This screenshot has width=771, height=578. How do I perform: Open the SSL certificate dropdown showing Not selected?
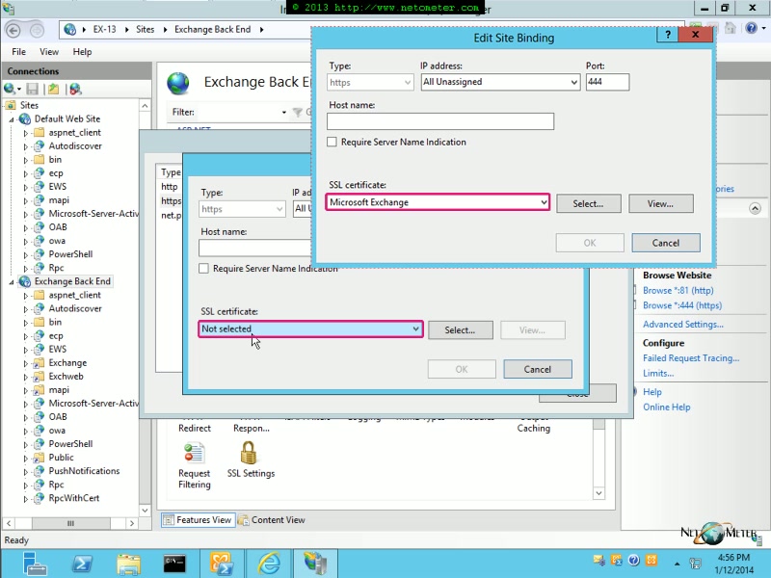pyautogui.click(x=308, y=329)
